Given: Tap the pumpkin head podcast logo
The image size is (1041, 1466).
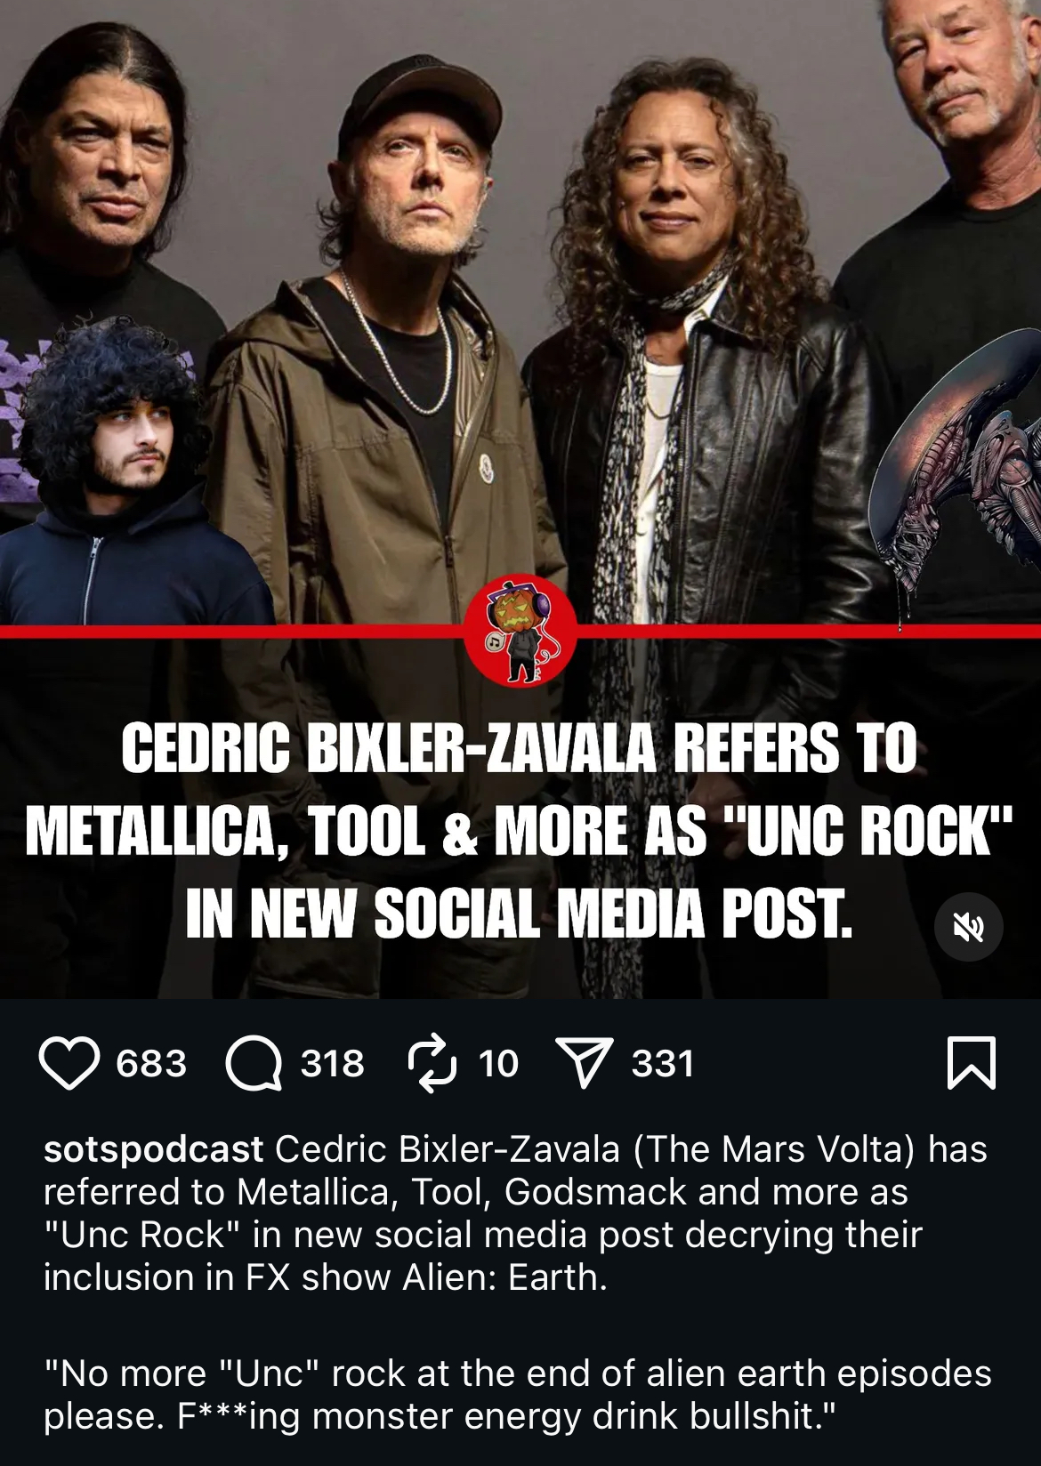Looking at the screenshot, I should [520, 631].
